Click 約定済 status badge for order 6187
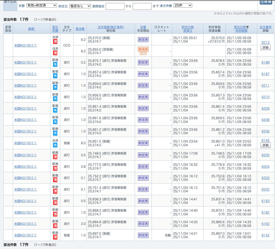The height and width of the screenshot is (249, 275). [143, 74]
